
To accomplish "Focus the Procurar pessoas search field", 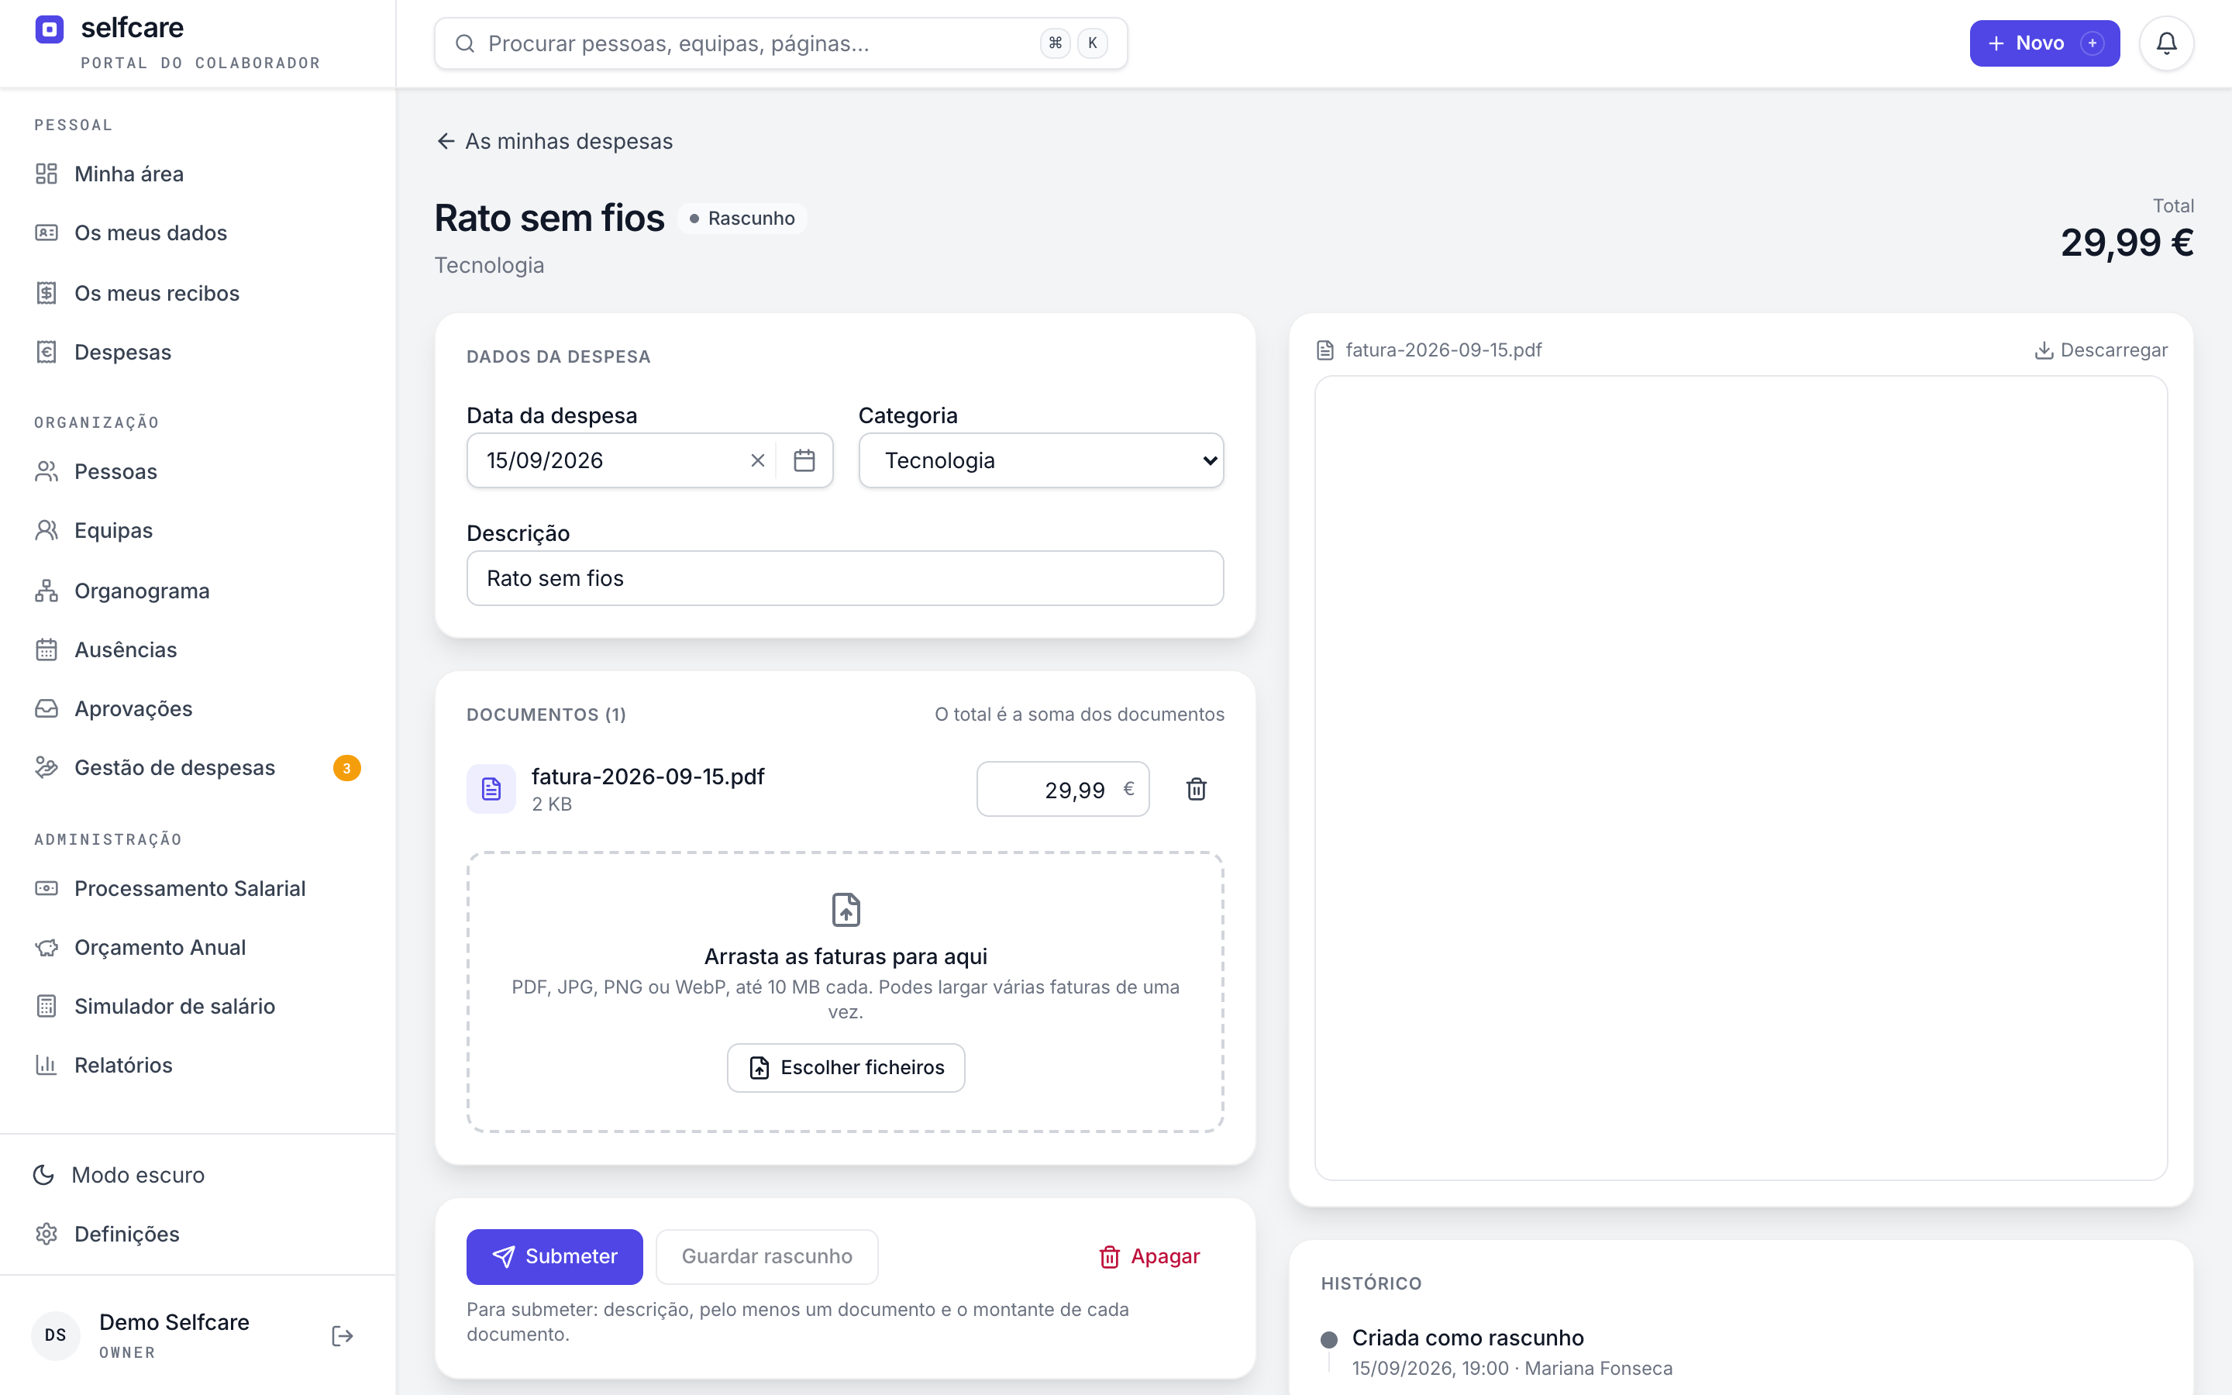I will 780,43.
